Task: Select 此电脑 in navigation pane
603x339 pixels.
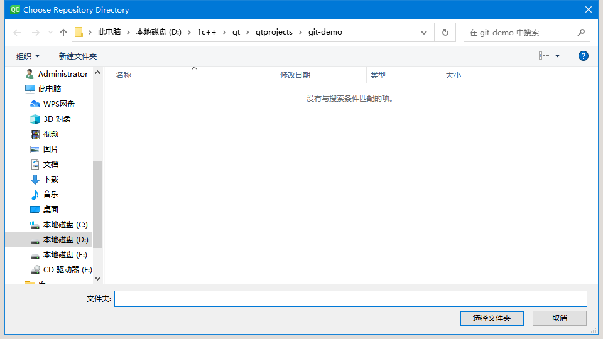Action: point(50,89)
